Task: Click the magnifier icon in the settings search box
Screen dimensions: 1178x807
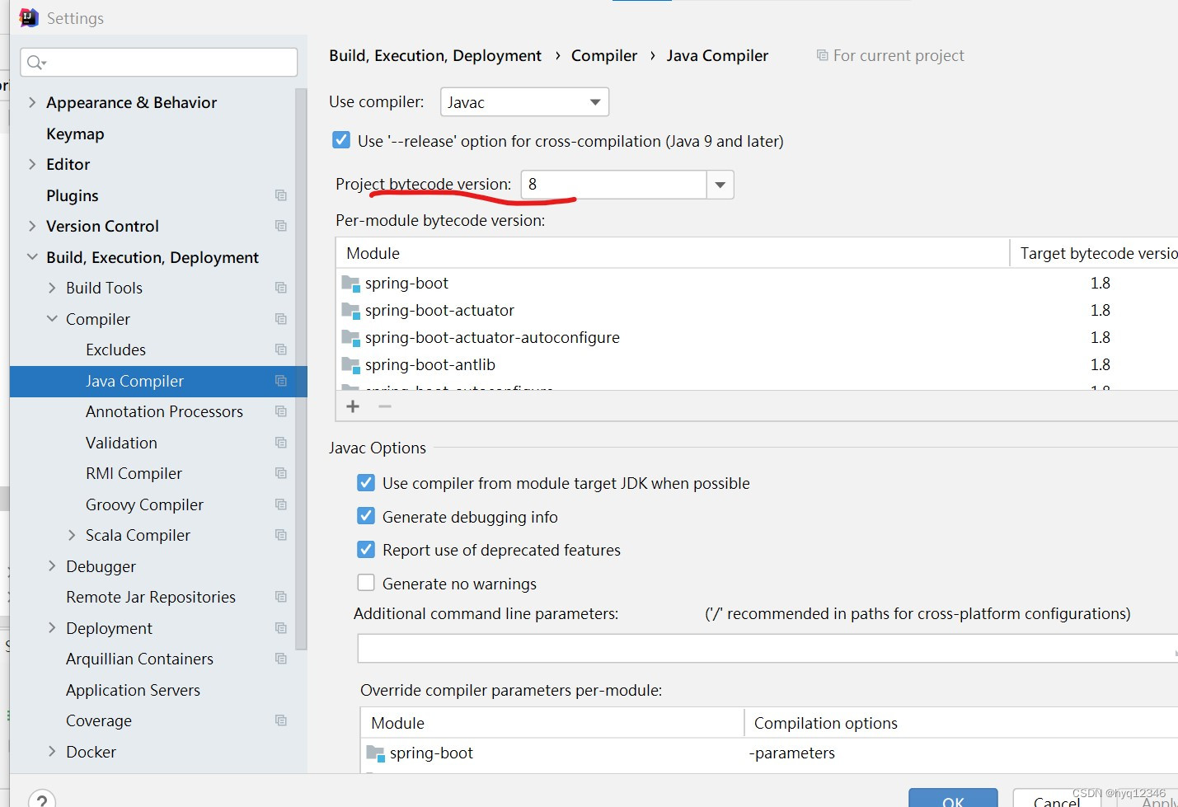Action: [x=35, y=61]
